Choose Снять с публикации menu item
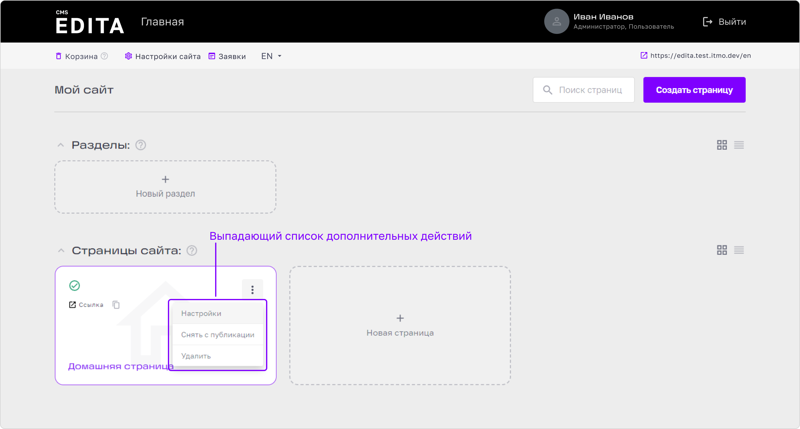Screen dimensions: 800x429 pyautogui.click(x=217, y=335)
